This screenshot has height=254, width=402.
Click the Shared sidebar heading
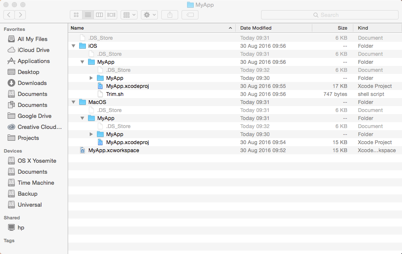coord(12,218)
